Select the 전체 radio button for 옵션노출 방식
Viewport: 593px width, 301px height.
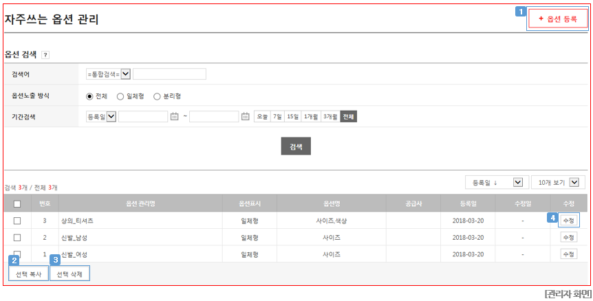pyautogui.click(x=89, y=96)
